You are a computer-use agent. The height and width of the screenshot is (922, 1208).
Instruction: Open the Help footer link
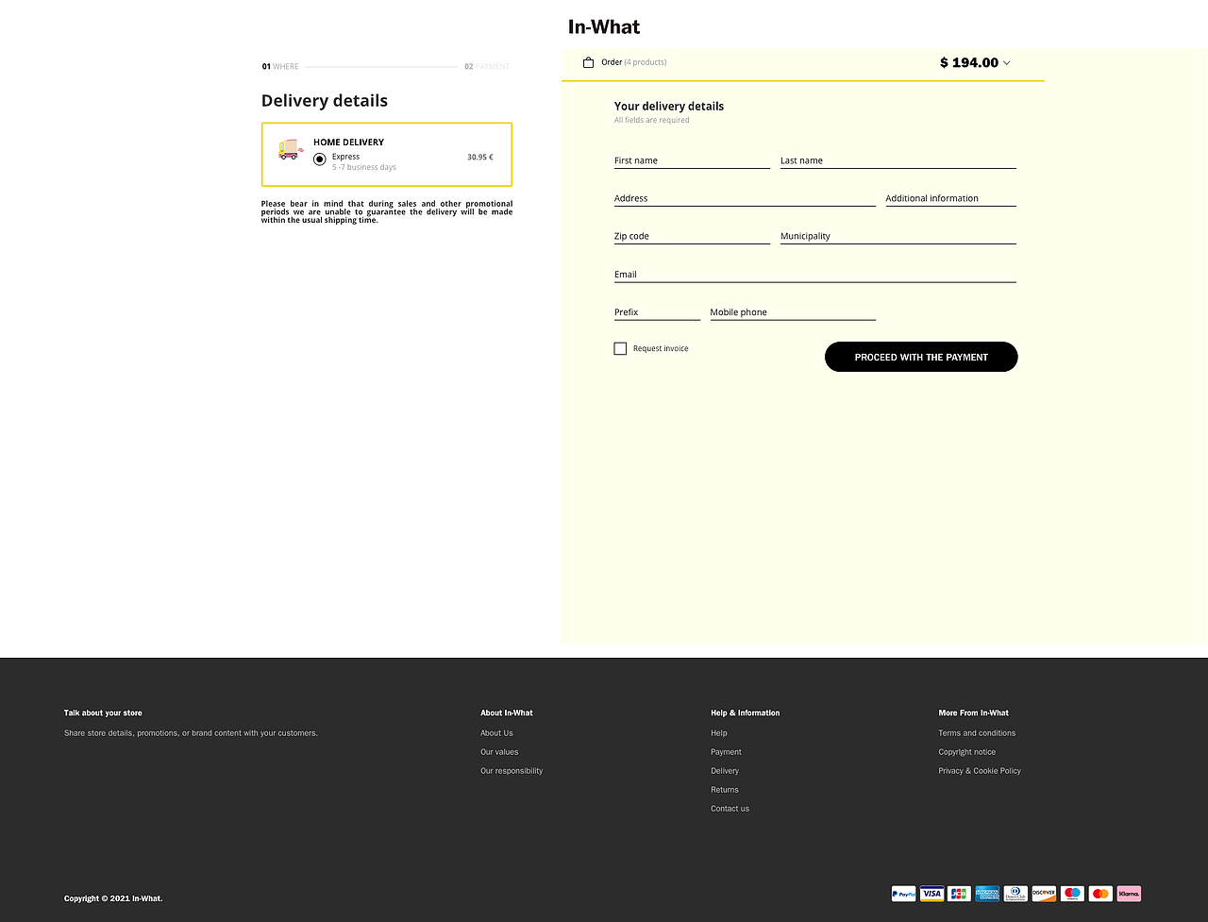[719, 733]
